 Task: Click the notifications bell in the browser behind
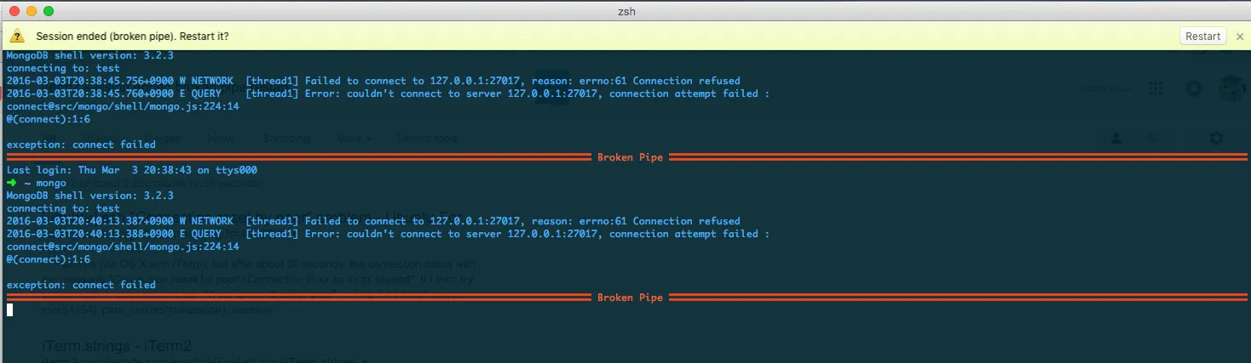pyautogui.click(x=1194, y=88)
